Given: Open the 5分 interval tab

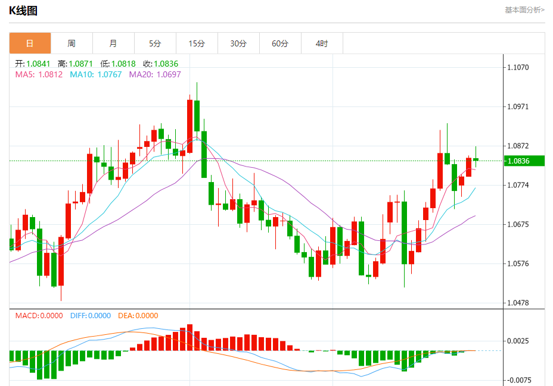Looking at the screenshot, I should (155, 43).
